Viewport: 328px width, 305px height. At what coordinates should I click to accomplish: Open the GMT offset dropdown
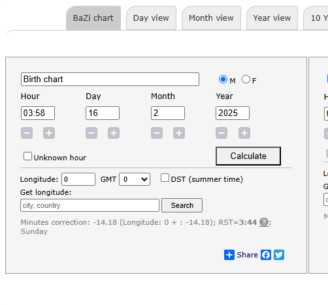[x=135, y=179]
